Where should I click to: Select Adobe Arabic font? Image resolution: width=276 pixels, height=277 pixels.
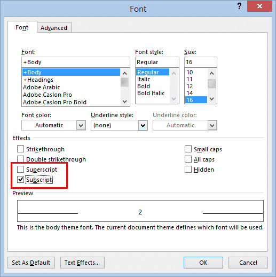tap(71, 87)
